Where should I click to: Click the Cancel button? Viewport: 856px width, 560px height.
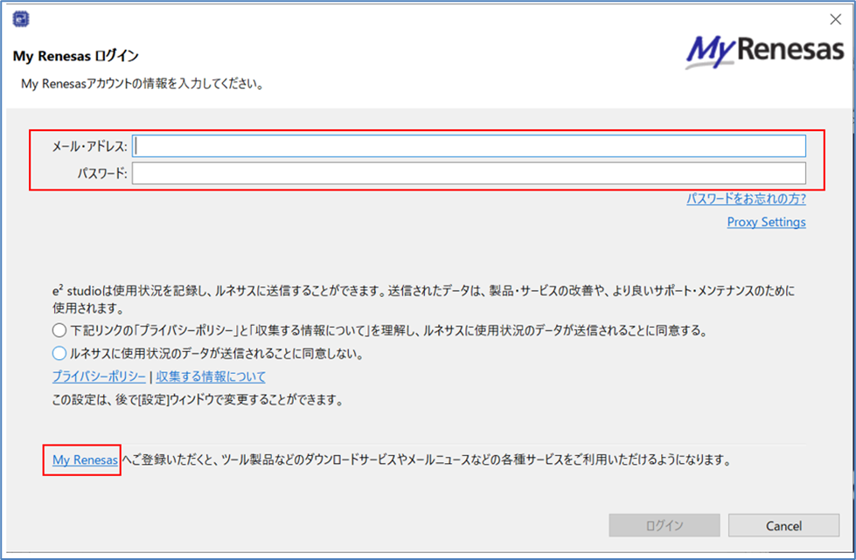pos(783,526)
